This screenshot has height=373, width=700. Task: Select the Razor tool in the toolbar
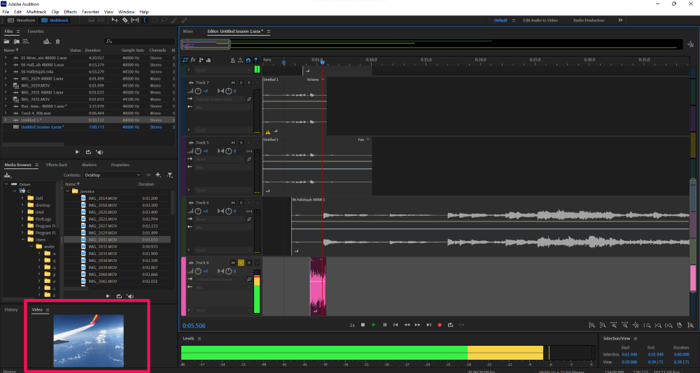[125, 20]
